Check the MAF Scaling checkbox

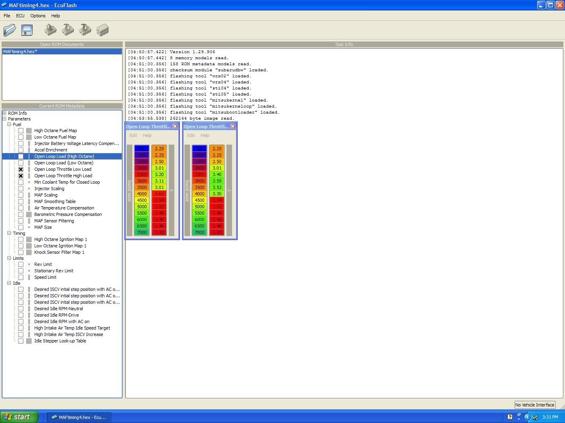[x=21, y=195]
